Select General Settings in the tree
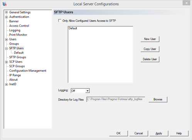 coord(20,12)
